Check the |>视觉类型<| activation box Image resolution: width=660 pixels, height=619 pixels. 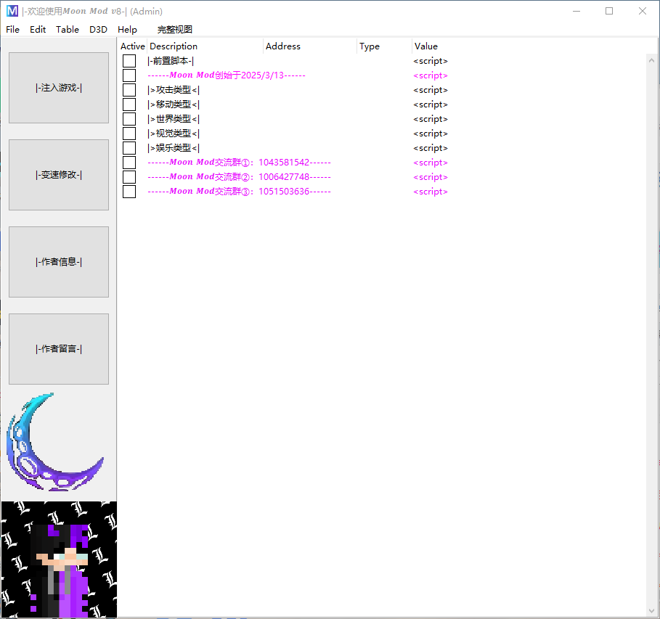[x=130, y=133]
